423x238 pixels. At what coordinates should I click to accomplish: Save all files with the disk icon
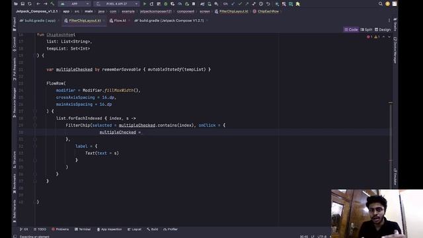pyautogui.click(x=22, y=4)
